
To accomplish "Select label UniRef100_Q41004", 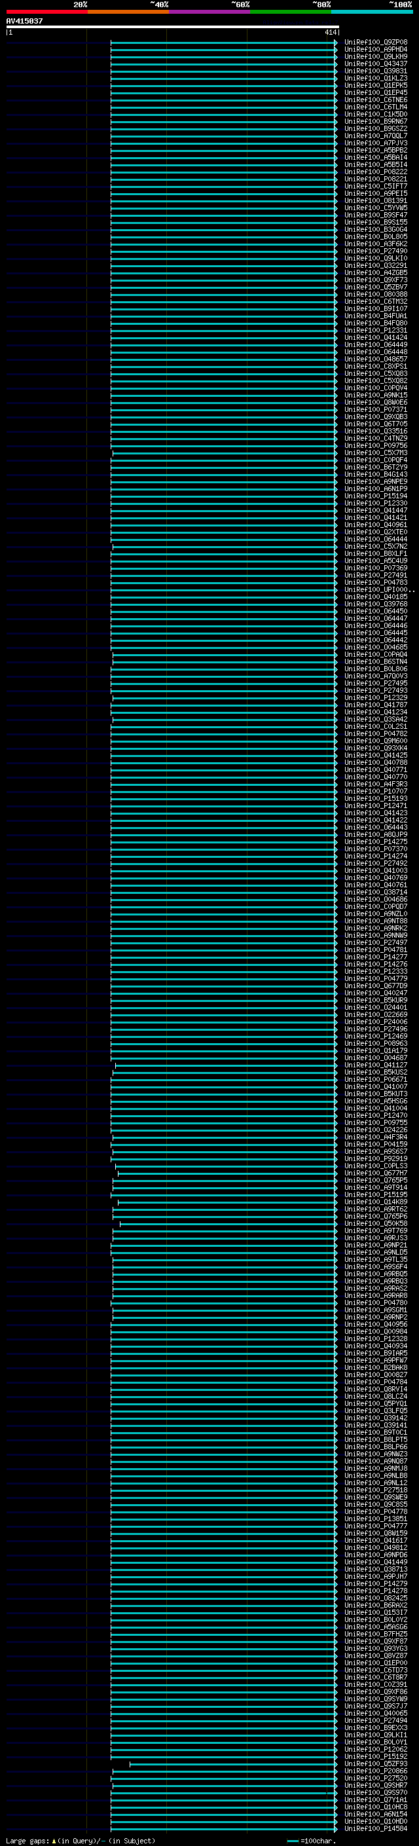I will point(375,1108).
